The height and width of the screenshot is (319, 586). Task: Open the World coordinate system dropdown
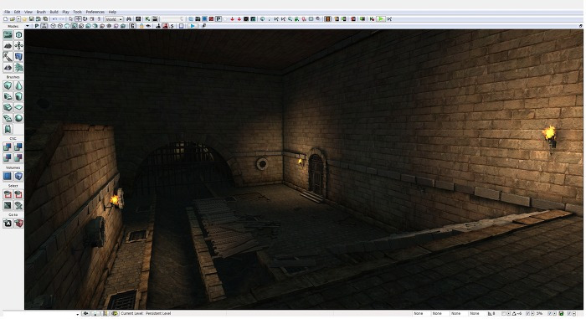114,19
